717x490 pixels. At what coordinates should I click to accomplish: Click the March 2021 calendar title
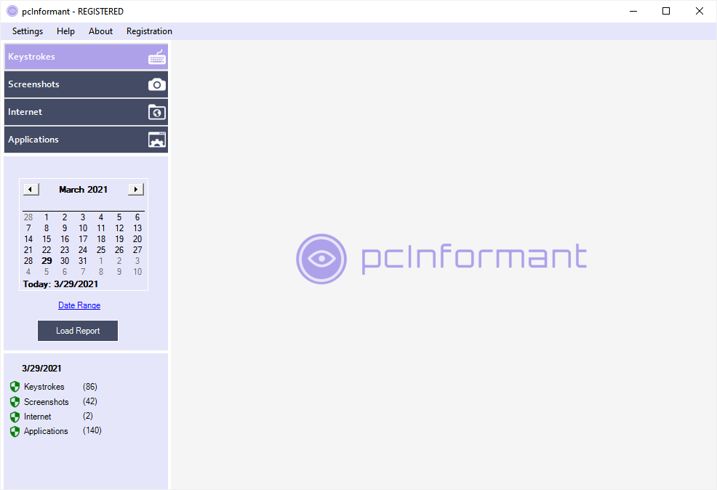pyautogui.click(x=83, y=189)
